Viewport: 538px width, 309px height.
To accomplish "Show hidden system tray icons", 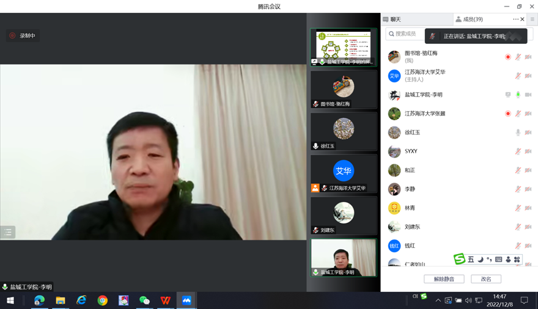I will coord(438,300).
